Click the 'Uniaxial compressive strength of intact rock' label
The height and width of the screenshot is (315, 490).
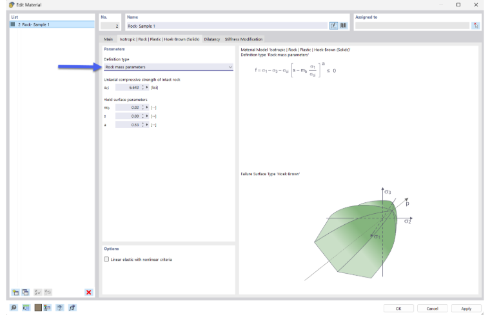142,80
